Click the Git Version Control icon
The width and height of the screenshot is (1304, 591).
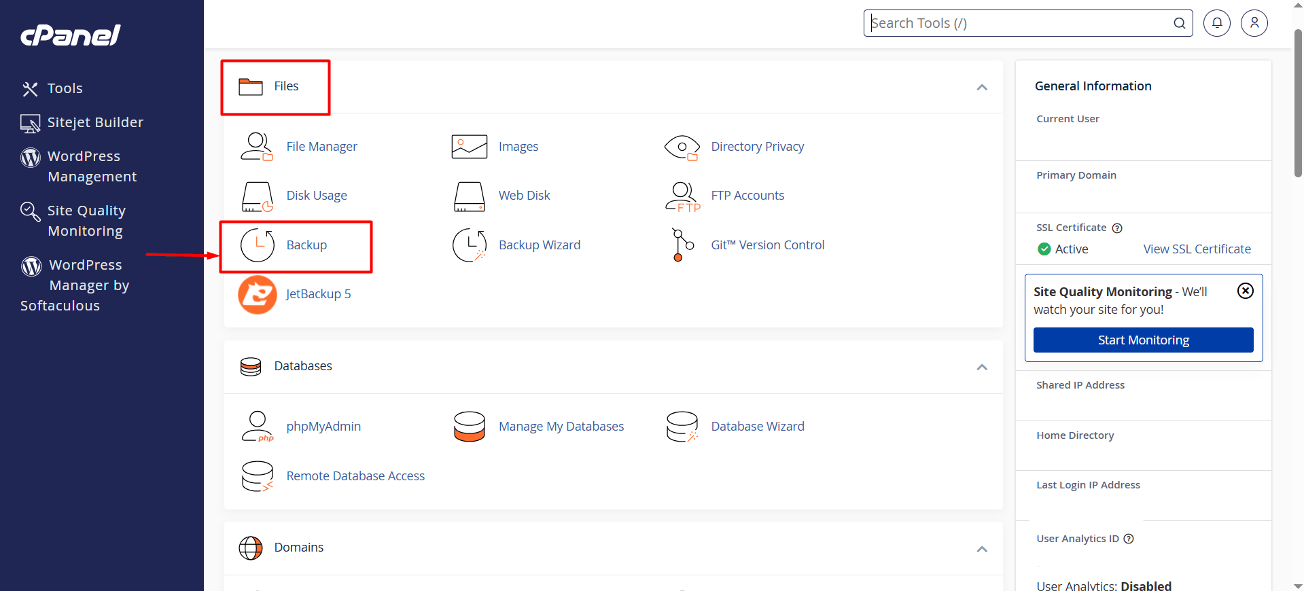click(682, 245)
